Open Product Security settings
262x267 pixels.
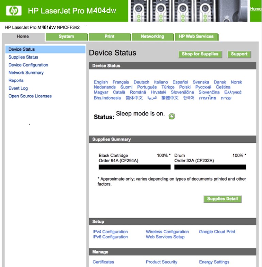[x=161, y=262]
